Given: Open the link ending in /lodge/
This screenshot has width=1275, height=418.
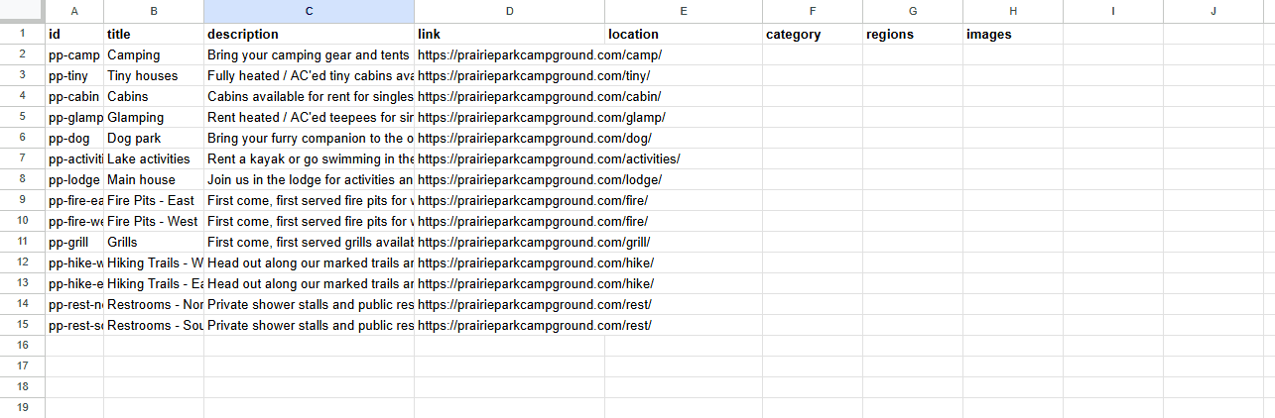Looking at the screenshot, I should tap(539, 180).
